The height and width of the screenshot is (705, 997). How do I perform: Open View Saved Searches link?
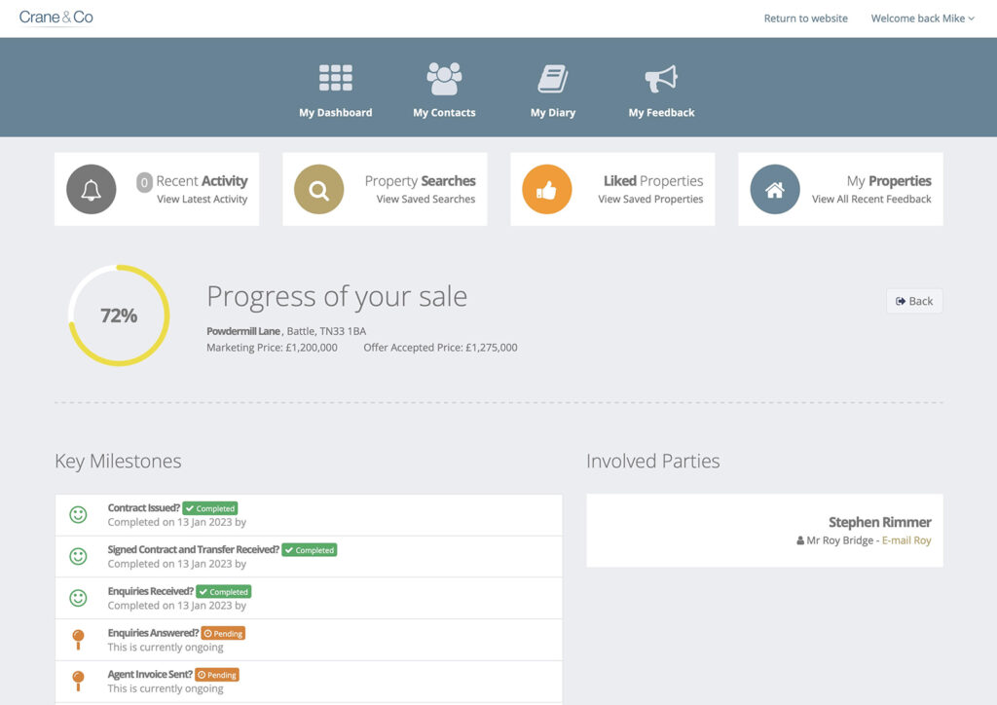[425, 199]
